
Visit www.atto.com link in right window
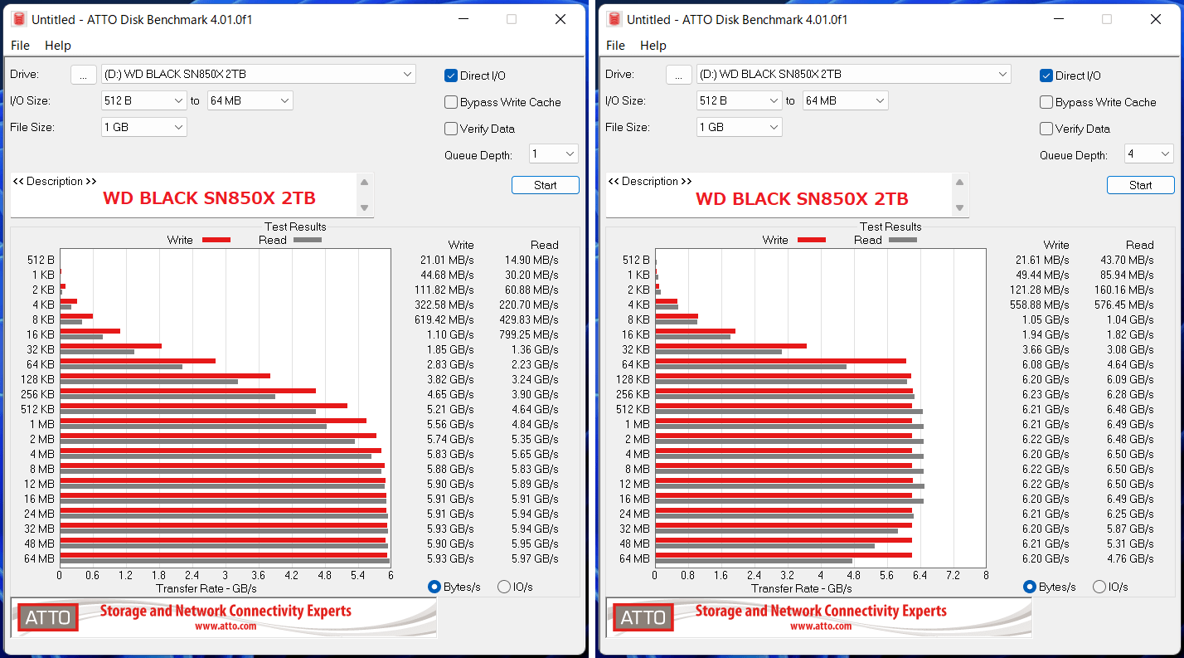(x=821, y=626)
